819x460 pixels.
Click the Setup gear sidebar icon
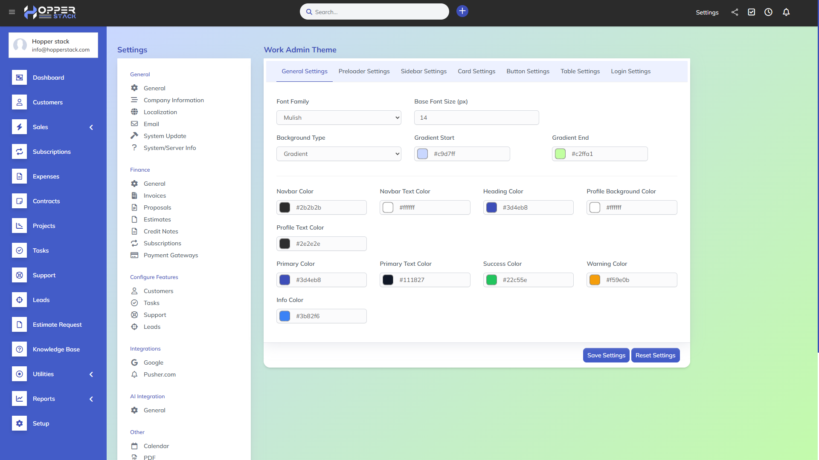click(x=20, y=423)
